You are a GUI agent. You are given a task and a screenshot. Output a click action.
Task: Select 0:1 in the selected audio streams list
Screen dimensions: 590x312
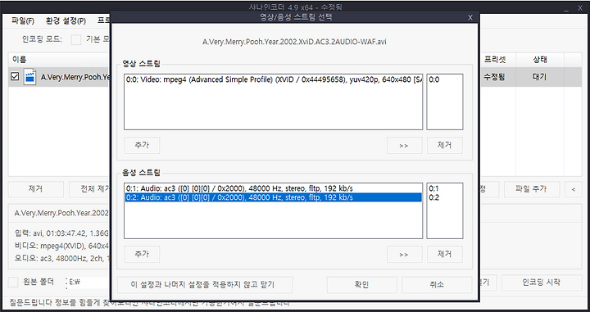click(433, 188)
